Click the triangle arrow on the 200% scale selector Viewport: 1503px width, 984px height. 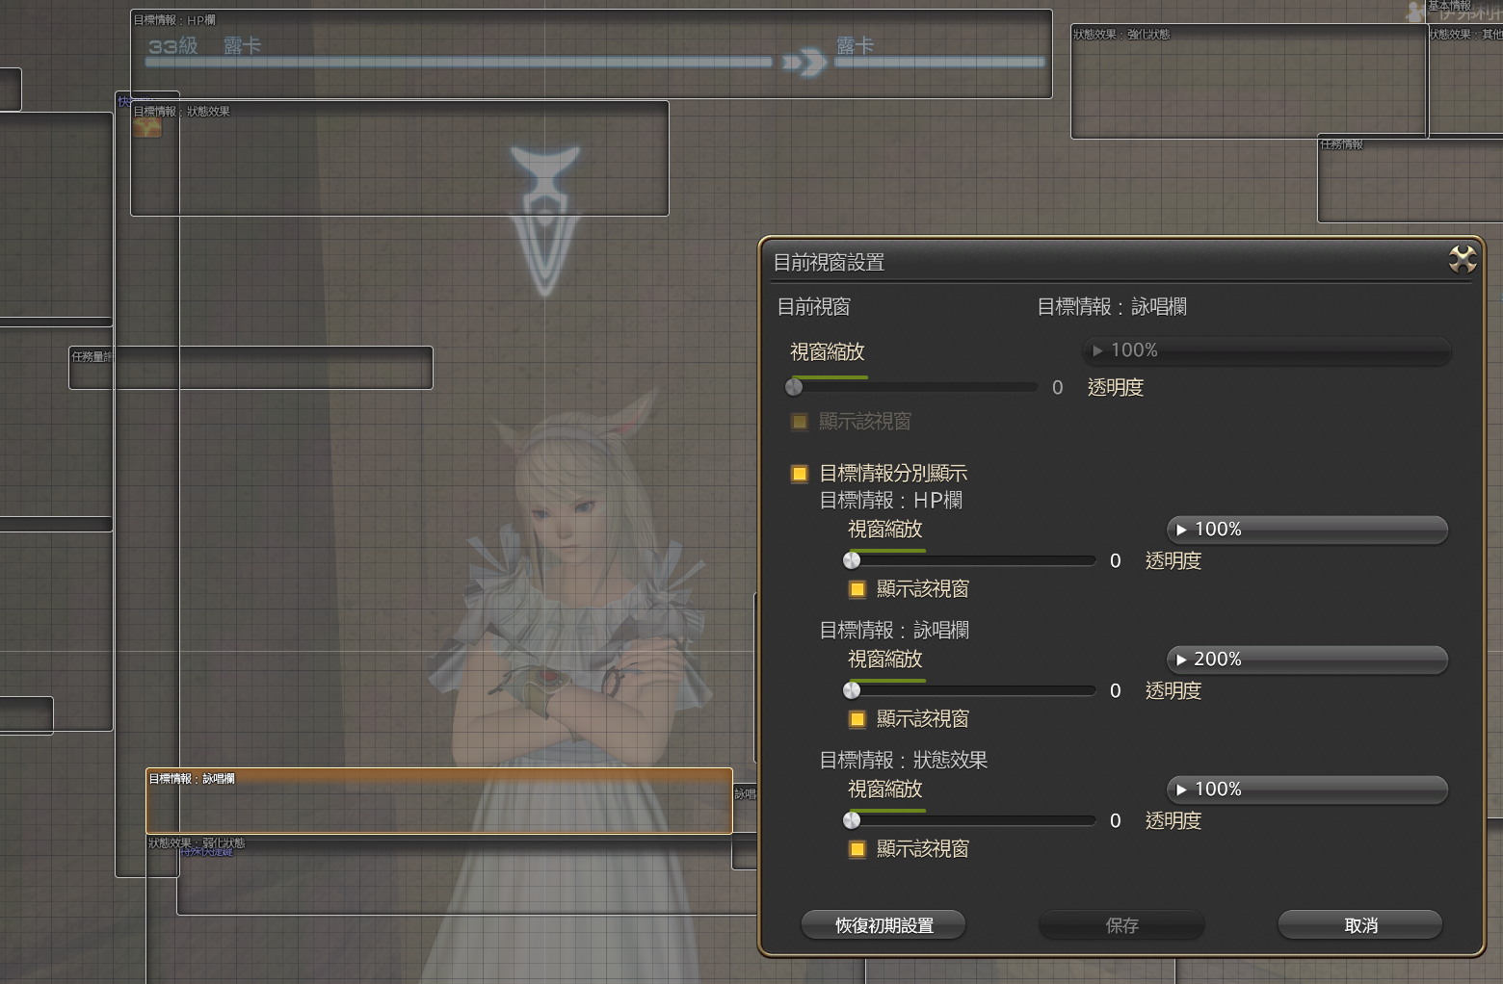pos(1181,660)
